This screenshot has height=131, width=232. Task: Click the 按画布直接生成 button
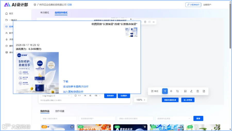[170, 100]
